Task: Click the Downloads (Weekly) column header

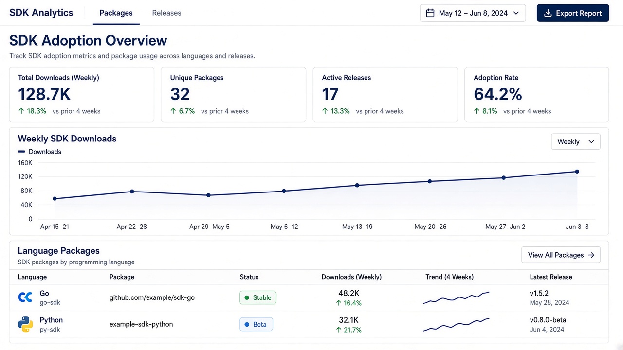Action: pos(351,277)
